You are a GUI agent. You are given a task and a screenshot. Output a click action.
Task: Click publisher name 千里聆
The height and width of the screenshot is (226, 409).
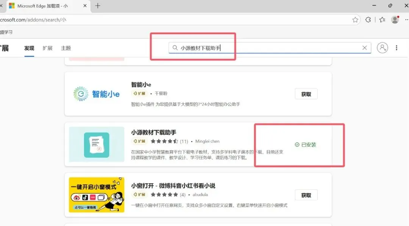(x=161, y=94)
